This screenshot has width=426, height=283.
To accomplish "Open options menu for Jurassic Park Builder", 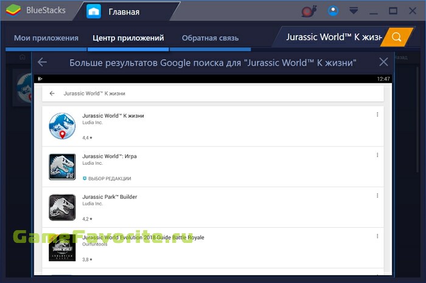I will coord(377,196).
